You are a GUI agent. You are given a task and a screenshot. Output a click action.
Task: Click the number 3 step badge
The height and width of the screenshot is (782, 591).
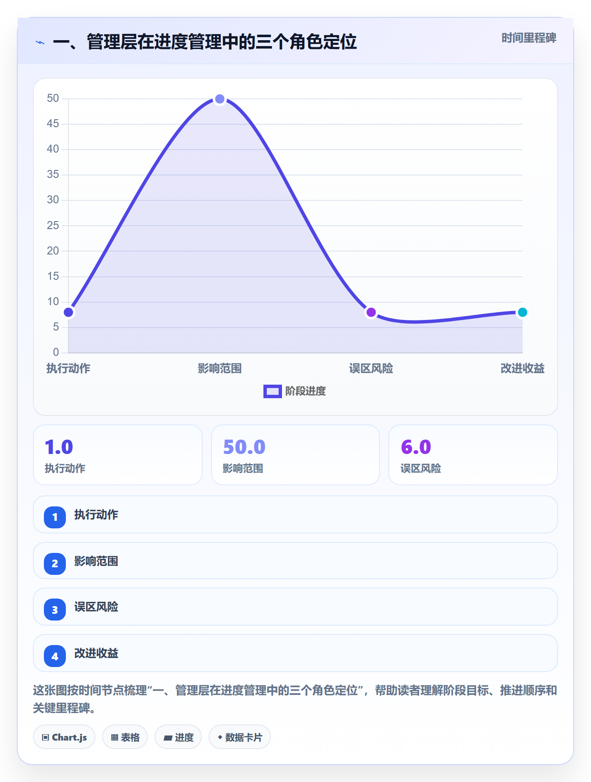tap(55, 610)
